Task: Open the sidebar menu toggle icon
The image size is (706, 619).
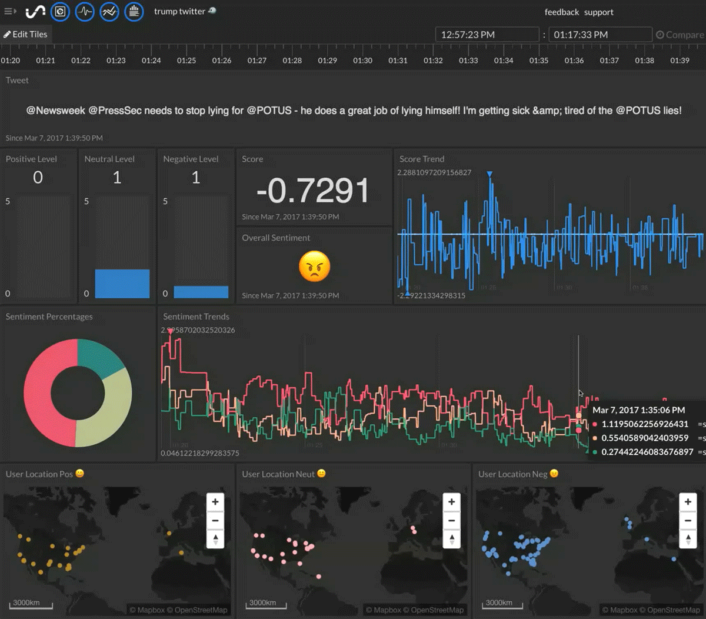Action: click(11, 11)
